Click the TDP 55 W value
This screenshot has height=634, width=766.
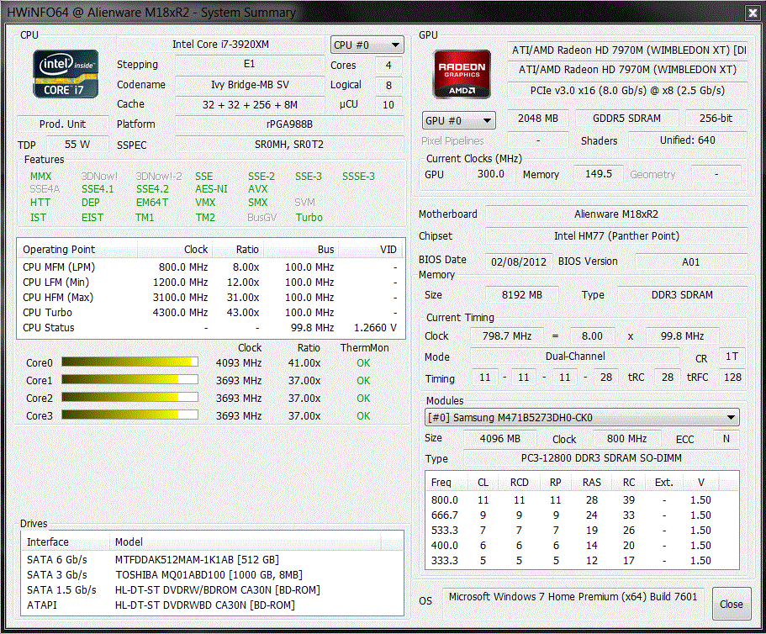pos(77,145)
